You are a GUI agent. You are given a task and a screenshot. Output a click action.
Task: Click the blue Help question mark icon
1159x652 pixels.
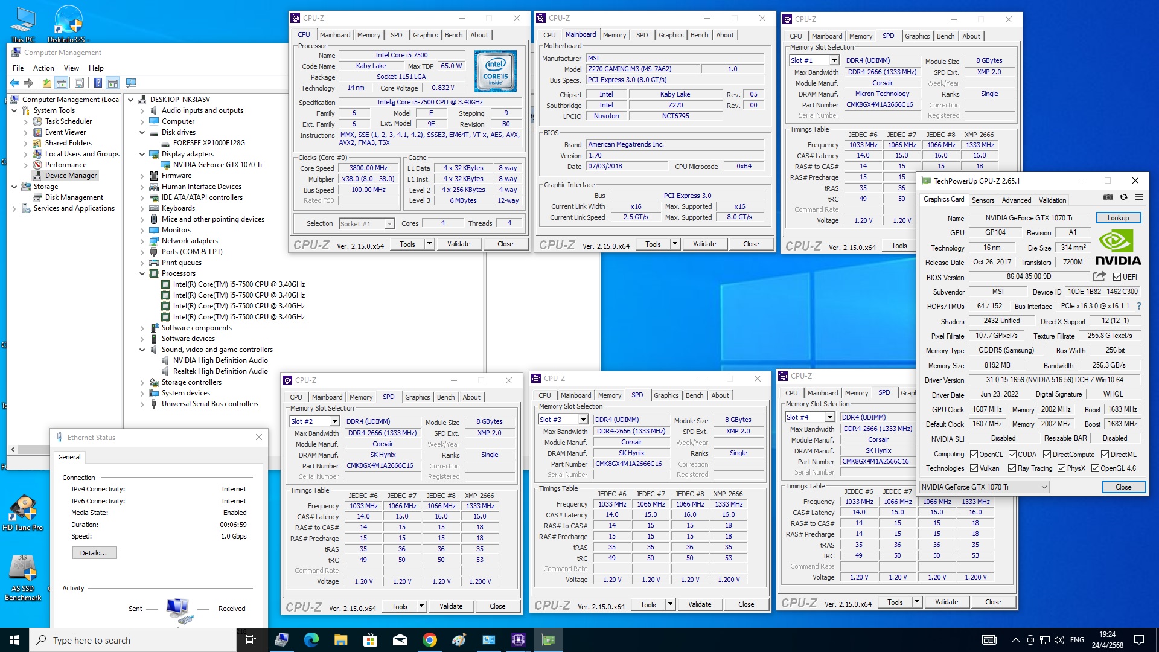coord(98,83)
